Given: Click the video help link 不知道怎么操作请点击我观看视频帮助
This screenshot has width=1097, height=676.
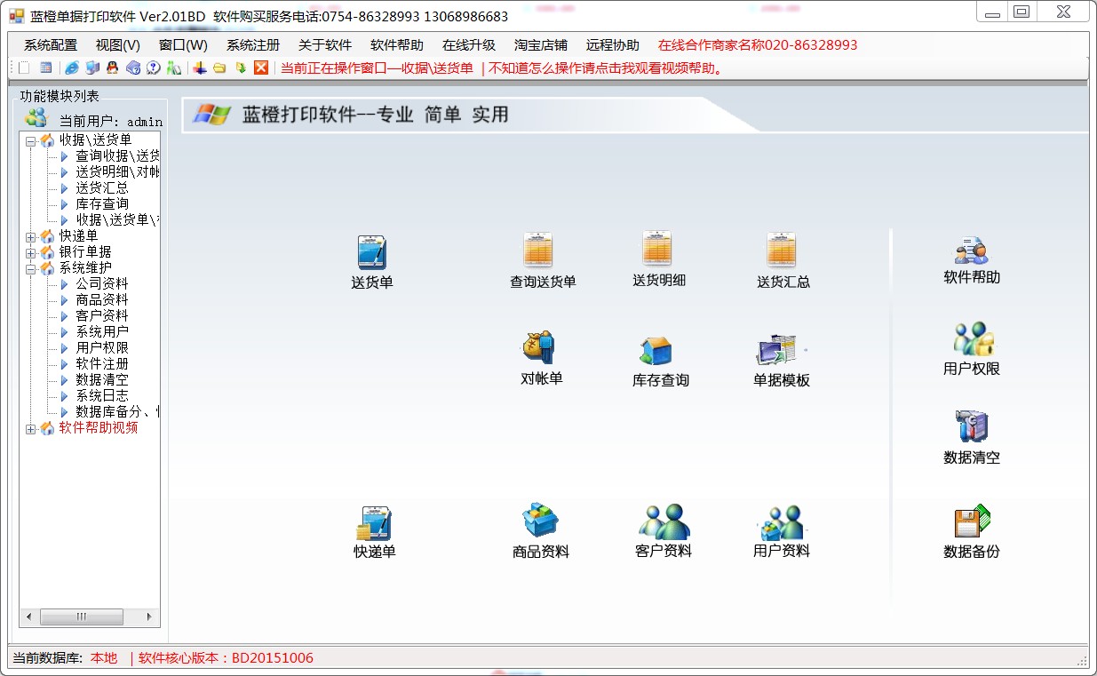Looking at the screenshot, I should [x=607, y=68].
